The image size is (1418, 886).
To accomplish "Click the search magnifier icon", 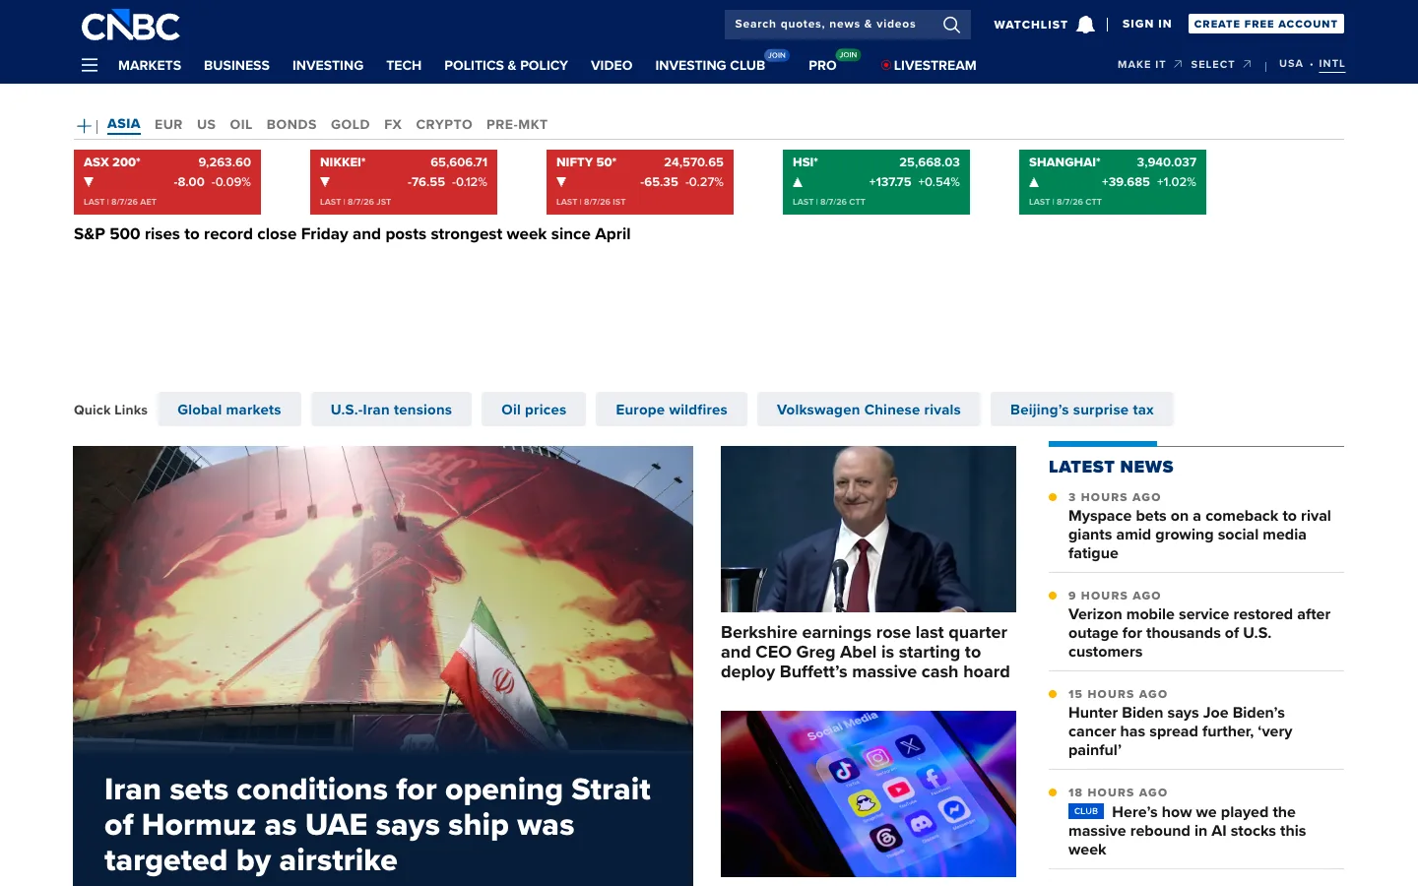I will (x=951, y=25).
